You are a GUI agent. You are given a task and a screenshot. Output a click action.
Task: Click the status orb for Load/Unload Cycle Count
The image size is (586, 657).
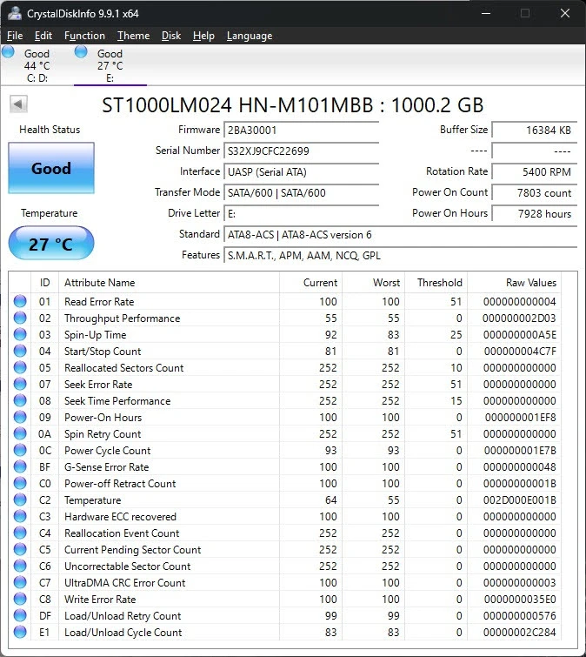point(20,633)
